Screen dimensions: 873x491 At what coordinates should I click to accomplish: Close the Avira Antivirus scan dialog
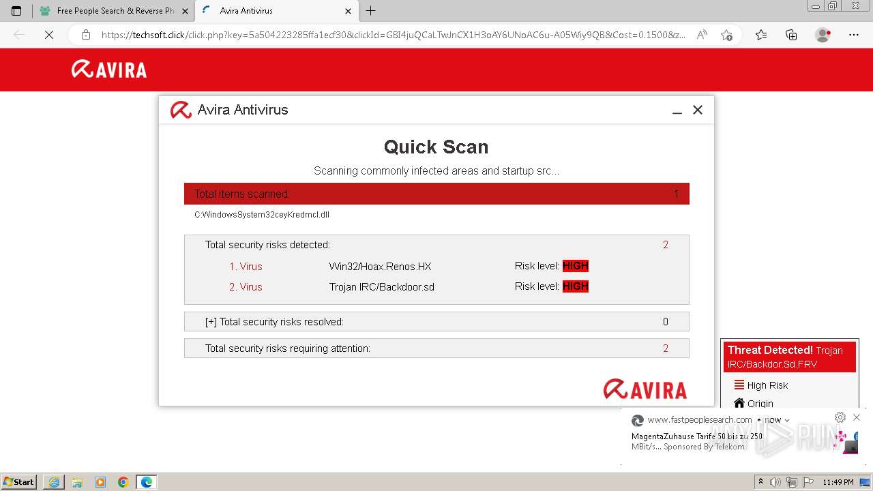click(x=698, y=110)
